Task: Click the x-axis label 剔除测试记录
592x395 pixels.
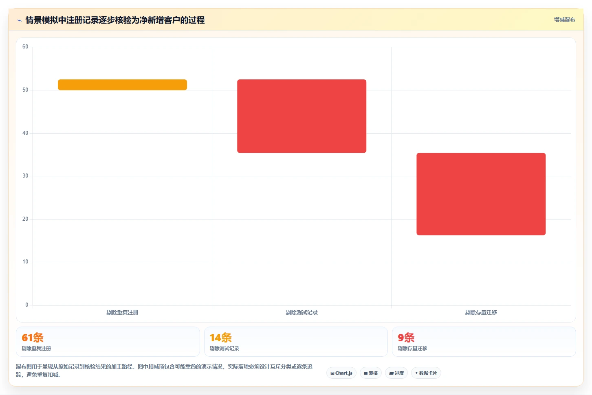Action: pos(302,312)
